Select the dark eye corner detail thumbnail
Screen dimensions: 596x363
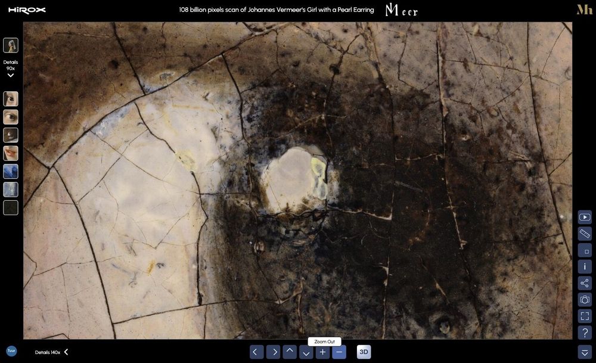(11, 99)
